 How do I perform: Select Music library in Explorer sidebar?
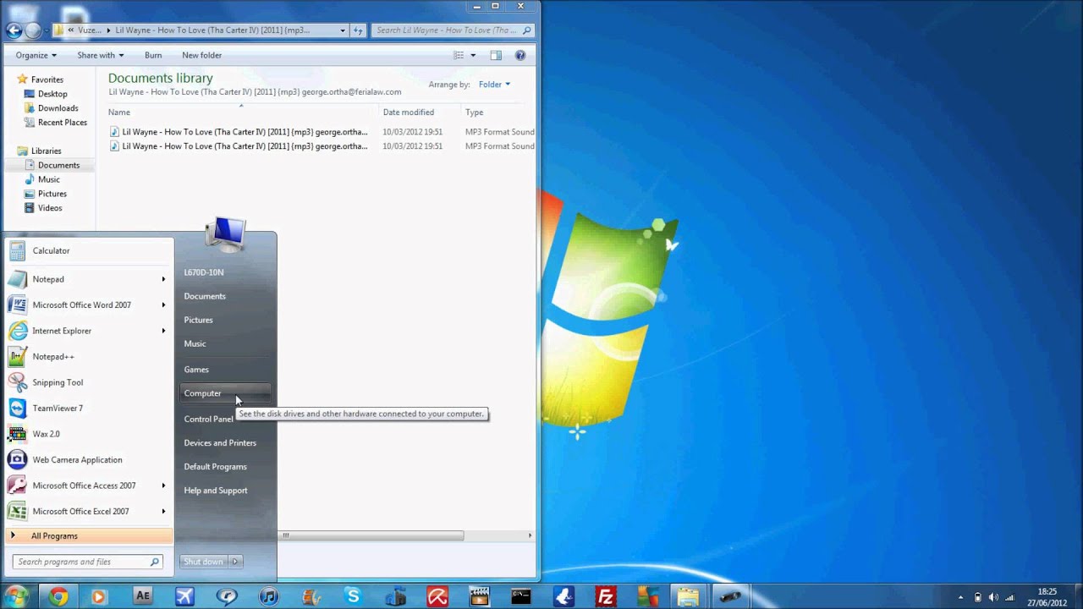48,179
